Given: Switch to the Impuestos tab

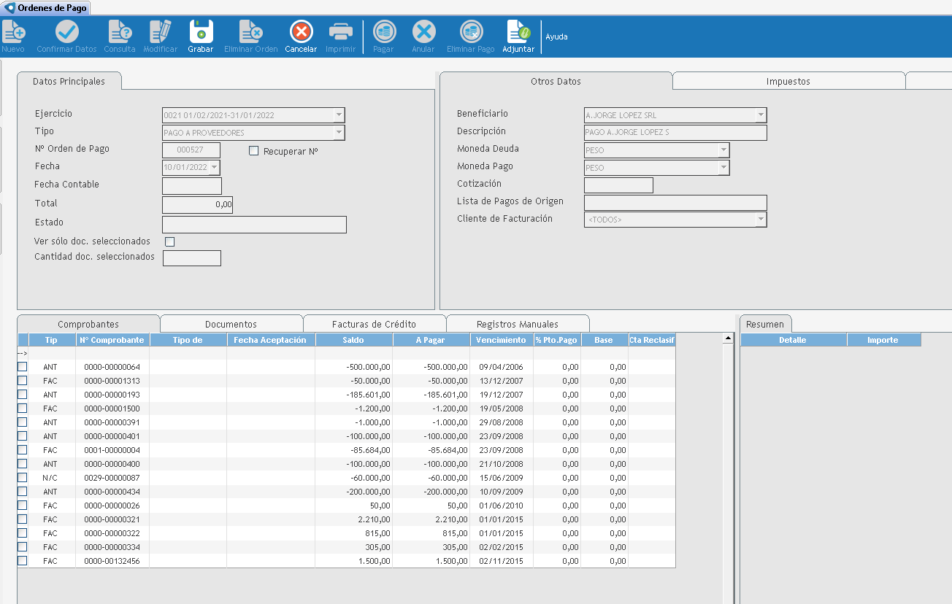Looking at the screenshot, I should pyautogui.click(x=788, y=82).
